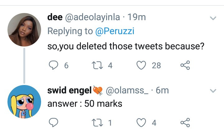Open dropdown menu on dee's tweet

point(213,18)
